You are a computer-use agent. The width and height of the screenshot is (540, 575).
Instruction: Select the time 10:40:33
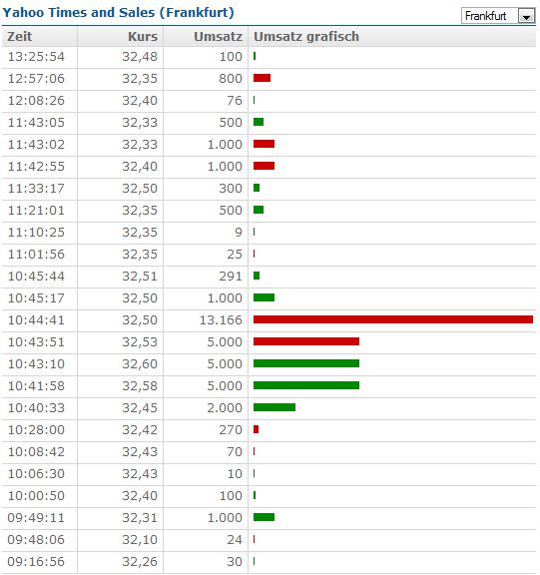(36, 408)
